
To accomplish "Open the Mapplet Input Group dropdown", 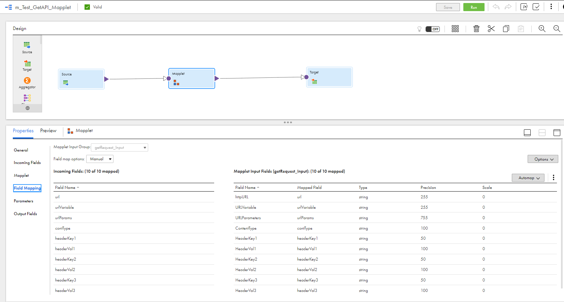I will (120, 147).
